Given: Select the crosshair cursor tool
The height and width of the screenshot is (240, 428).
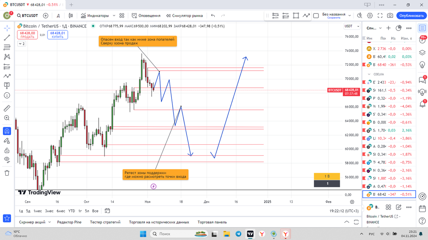Looking at the screenshot, I should [x=7, y=28].
